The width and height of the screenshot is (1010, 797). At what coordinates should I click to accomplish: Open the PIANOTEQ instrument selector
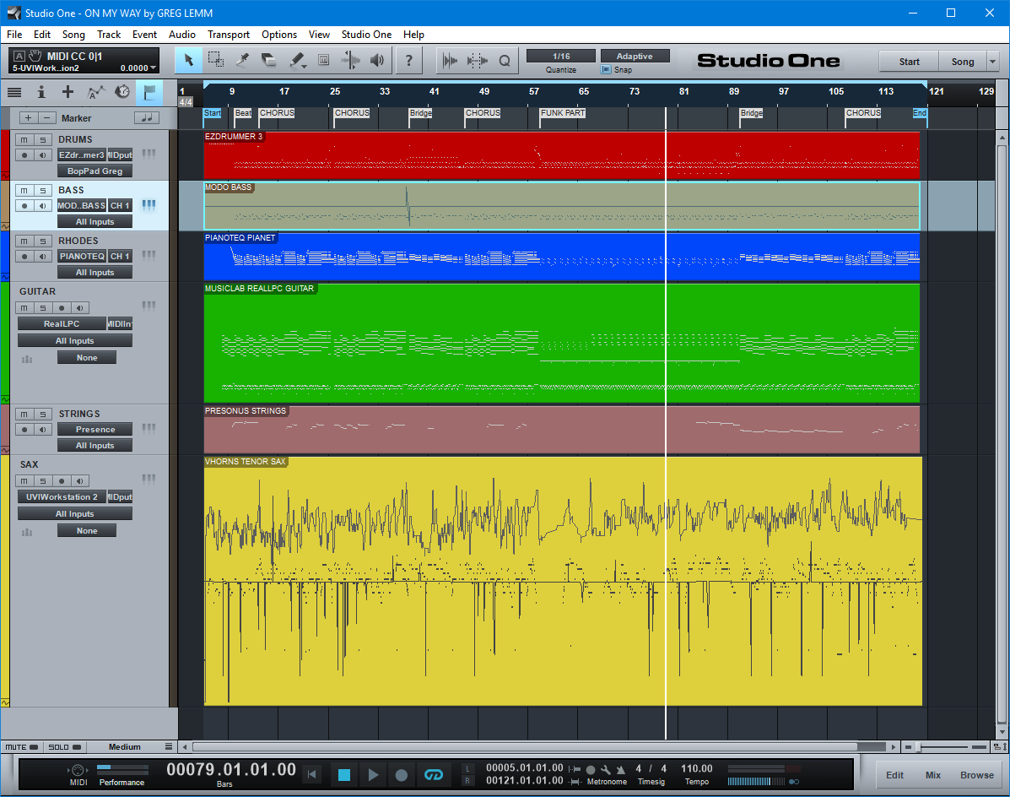(82, 257)
